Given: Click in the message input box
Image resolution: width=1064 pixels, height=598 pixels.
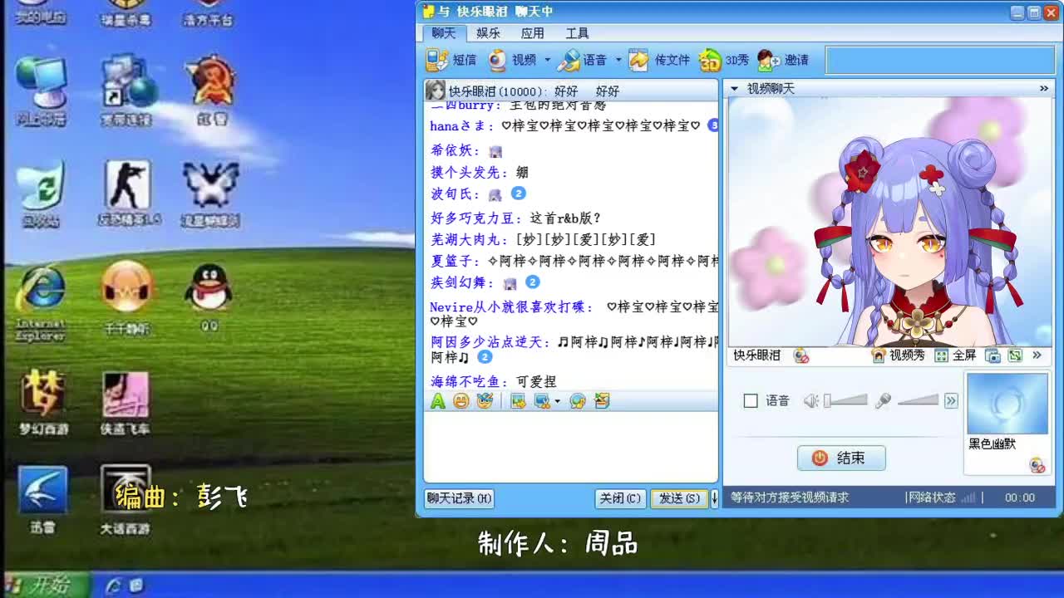Looking at the screenshot, I should 570,446.
